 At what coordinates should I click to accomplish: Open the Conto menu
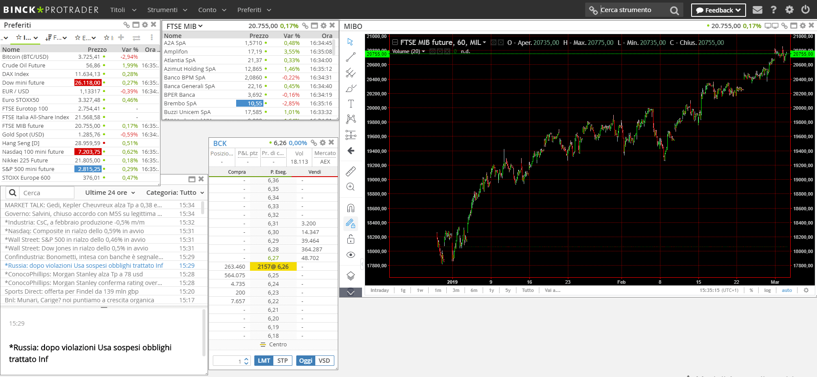[x=212, y=10]
